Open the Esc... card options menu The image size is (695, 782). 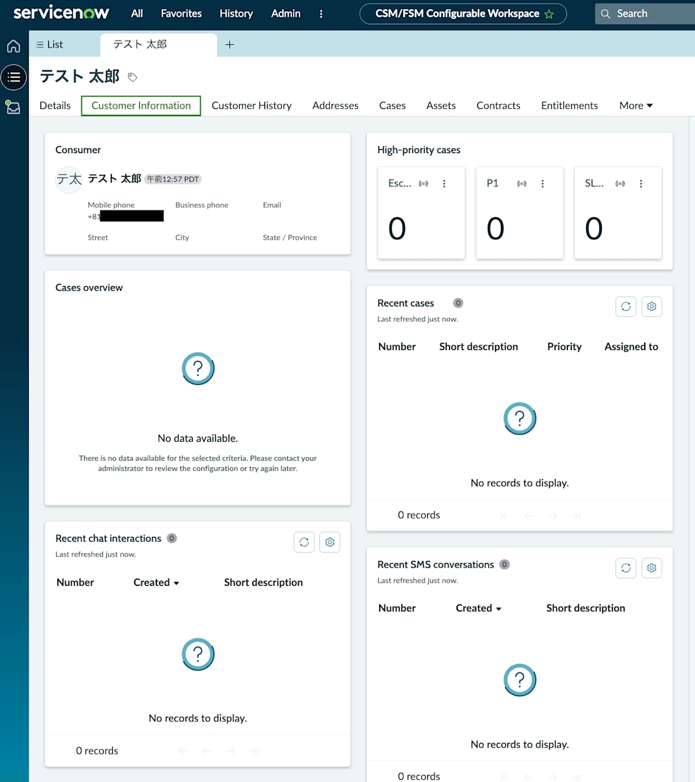tap(444, 184)
